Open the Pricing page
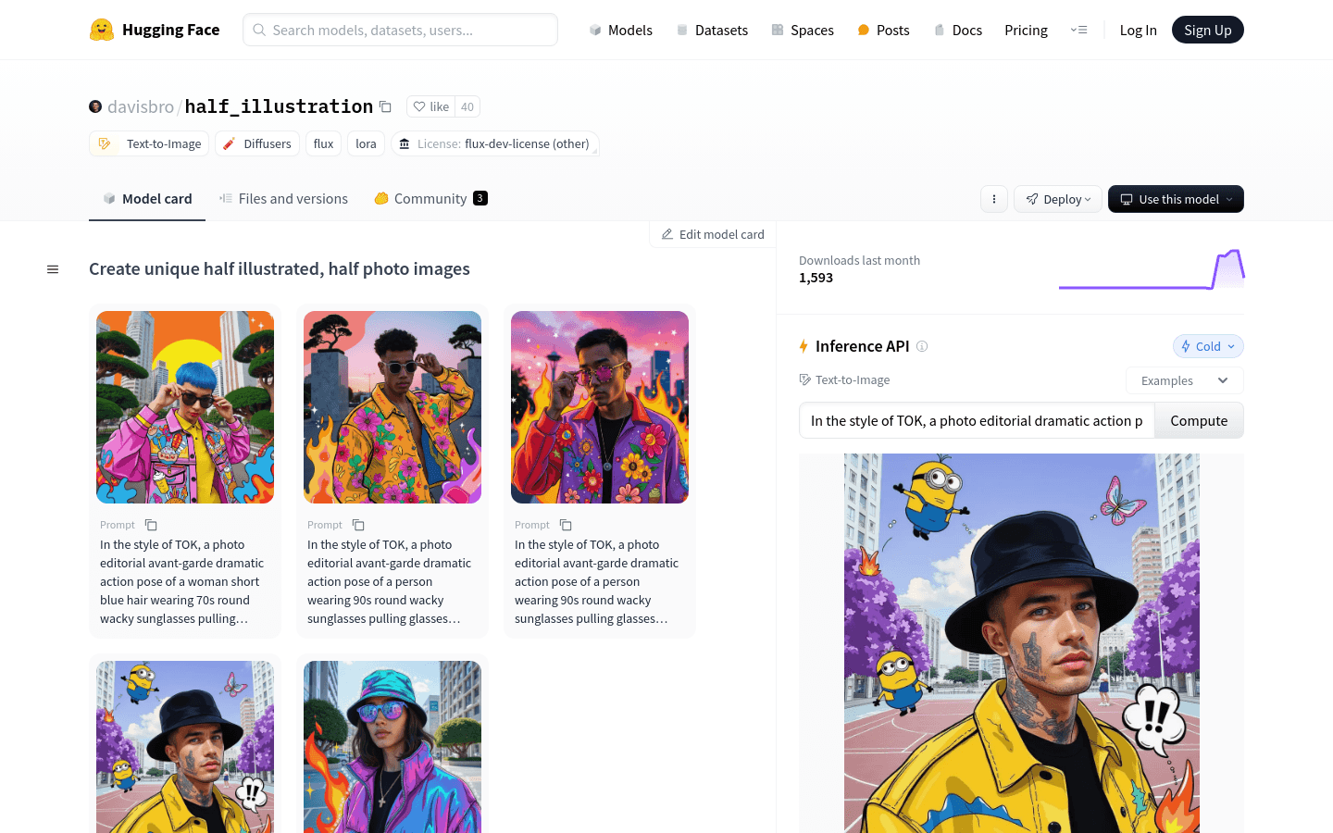 coord(1026,30)
